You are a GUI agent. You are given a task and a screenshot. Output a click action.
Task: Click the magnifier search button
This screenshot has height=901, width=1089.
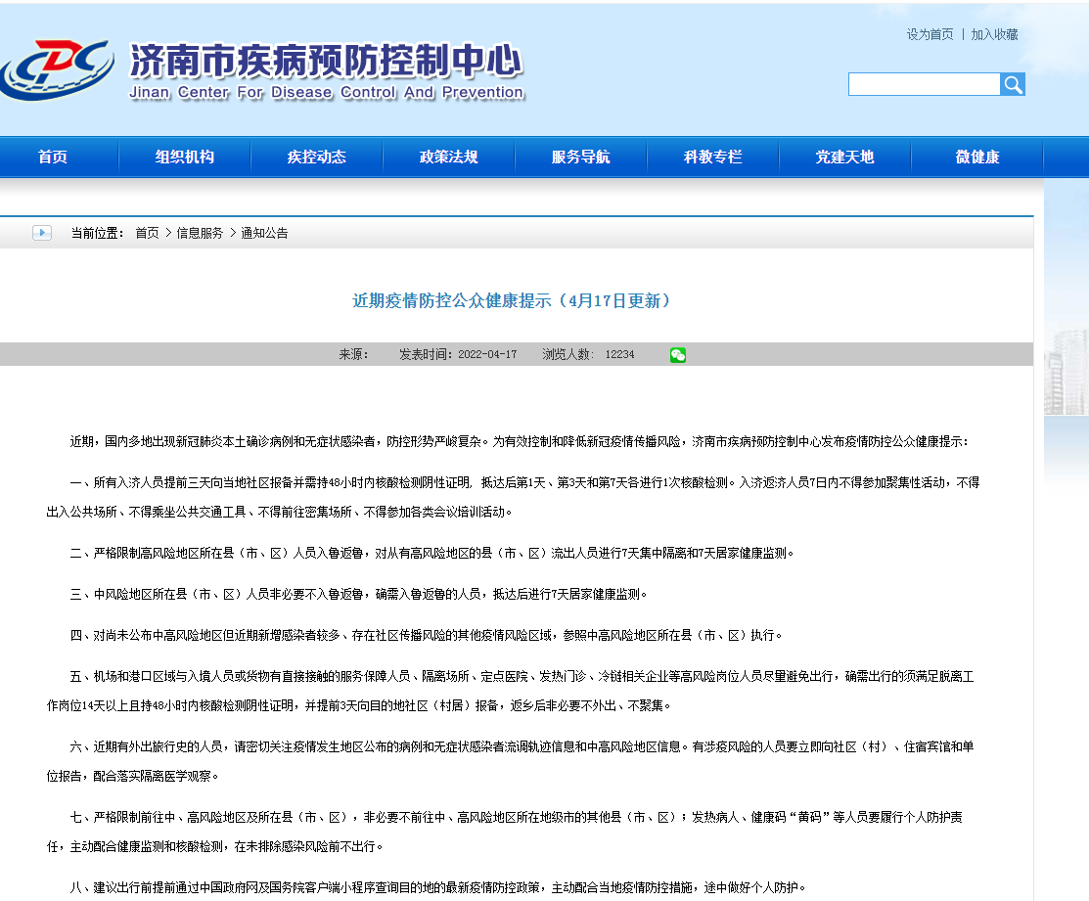tap(1013, 85)
